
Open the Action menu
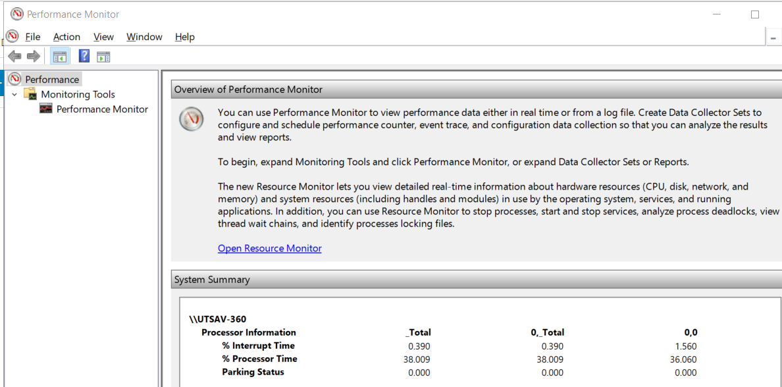click(x=66, y=37)
